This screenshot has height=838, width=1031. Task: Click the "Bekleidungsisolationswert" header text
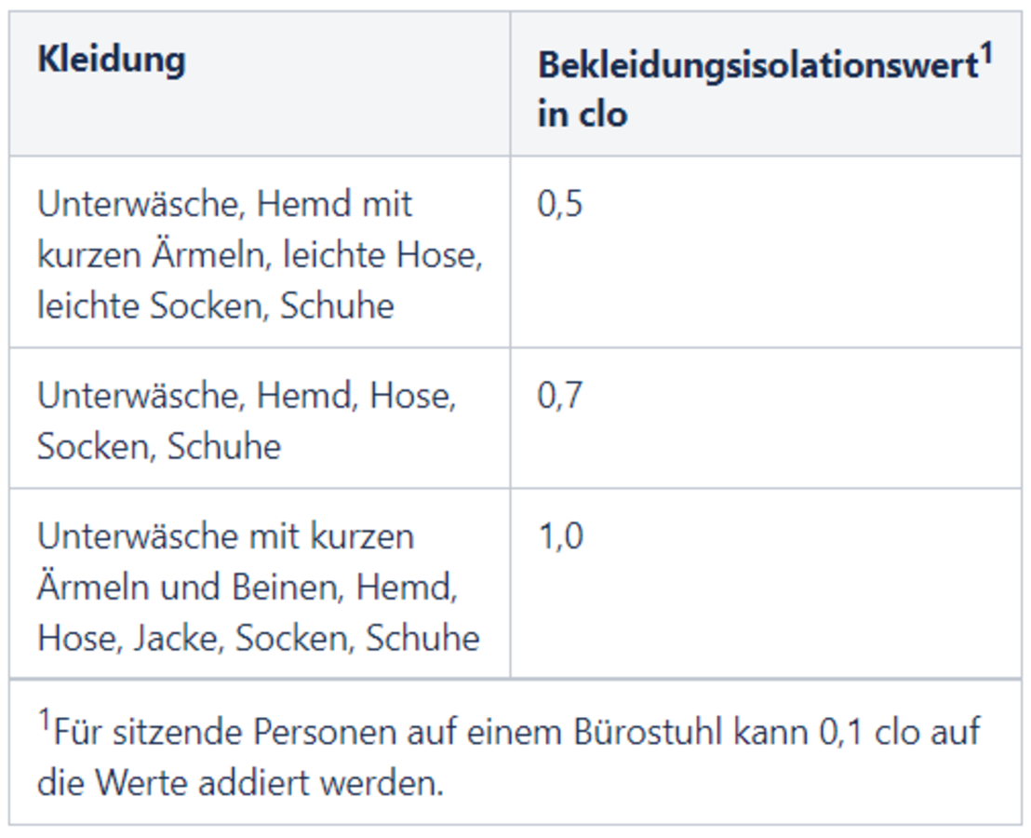[757, 66]
